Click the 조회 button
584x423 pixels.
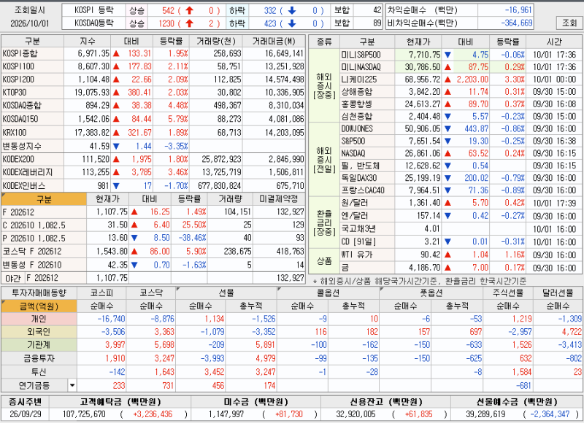point(569,23)
